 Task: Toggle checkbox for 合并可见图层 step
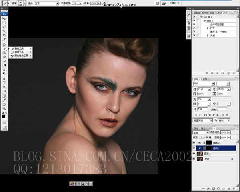(194, 24)
